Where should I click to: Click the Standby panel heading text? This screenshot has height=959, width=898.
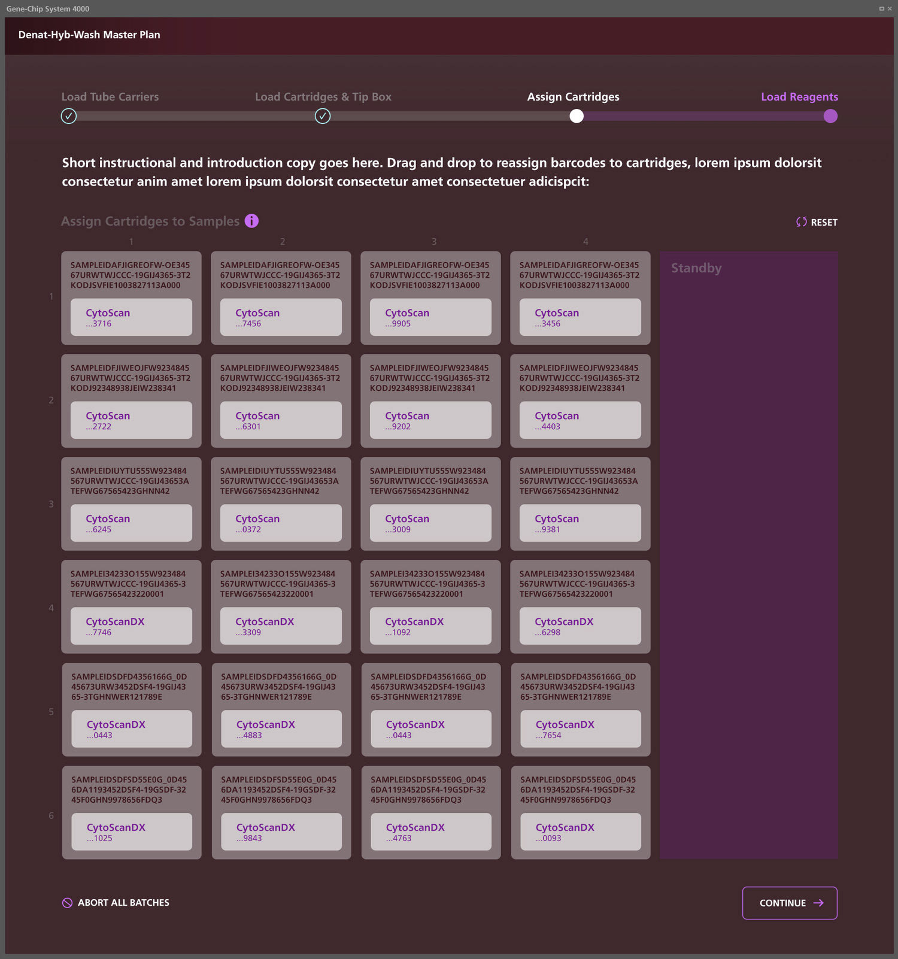(696, 268)
